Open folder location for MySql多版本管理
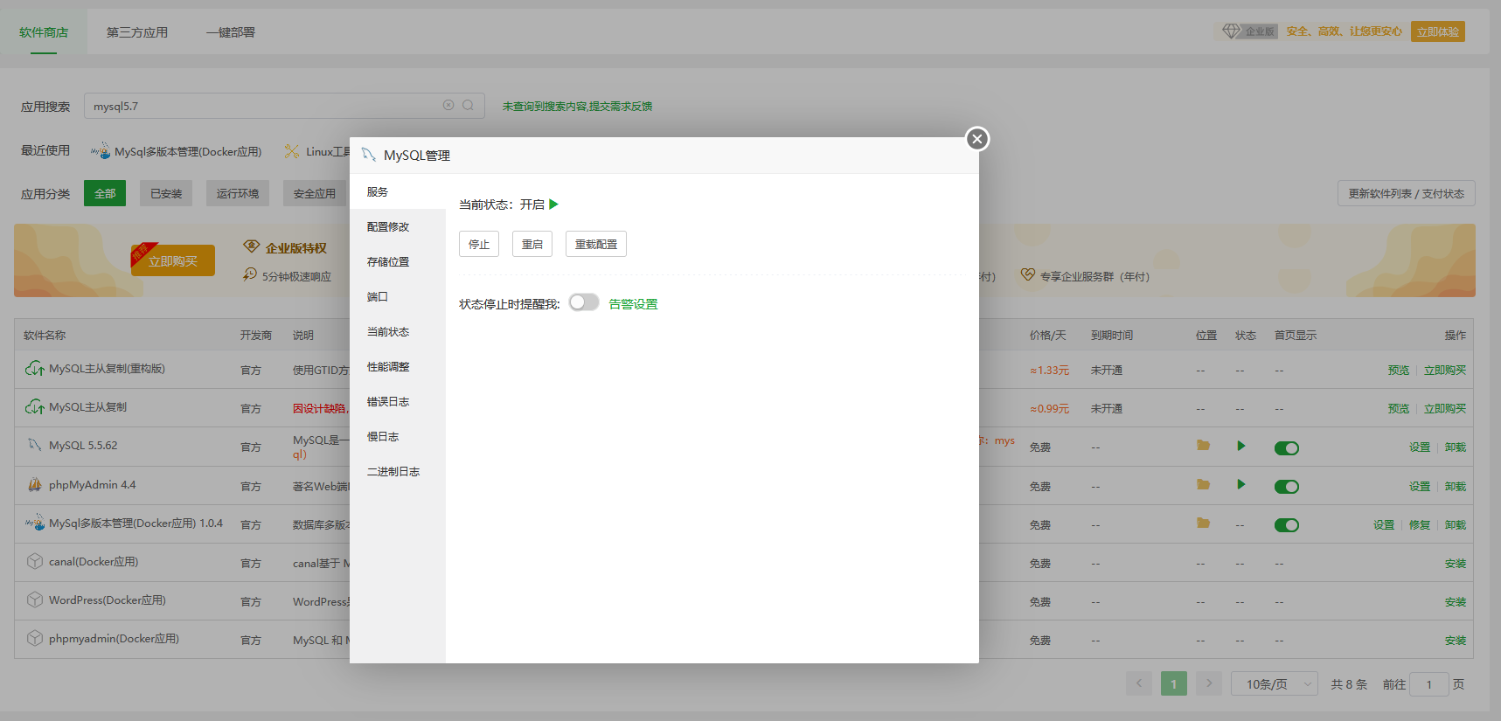The image size is (1501, 721). point(1203,523)
